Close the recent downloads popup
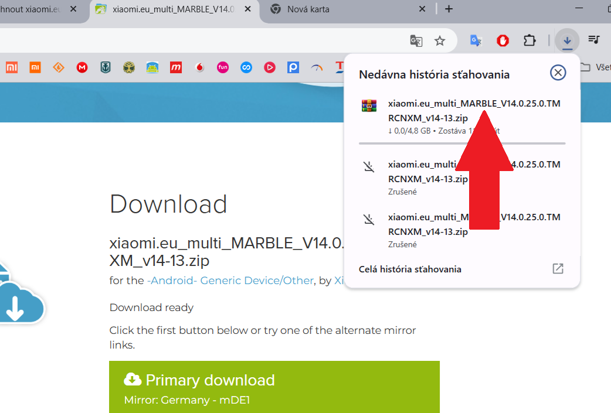 pos(558,73)
